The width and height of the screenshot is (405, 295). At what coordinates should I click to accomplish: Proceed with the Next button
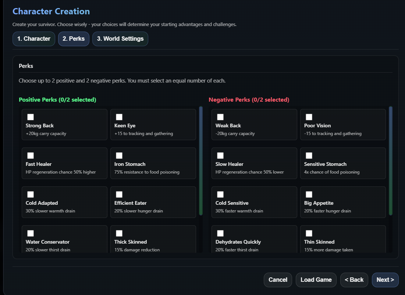[385, 280]
